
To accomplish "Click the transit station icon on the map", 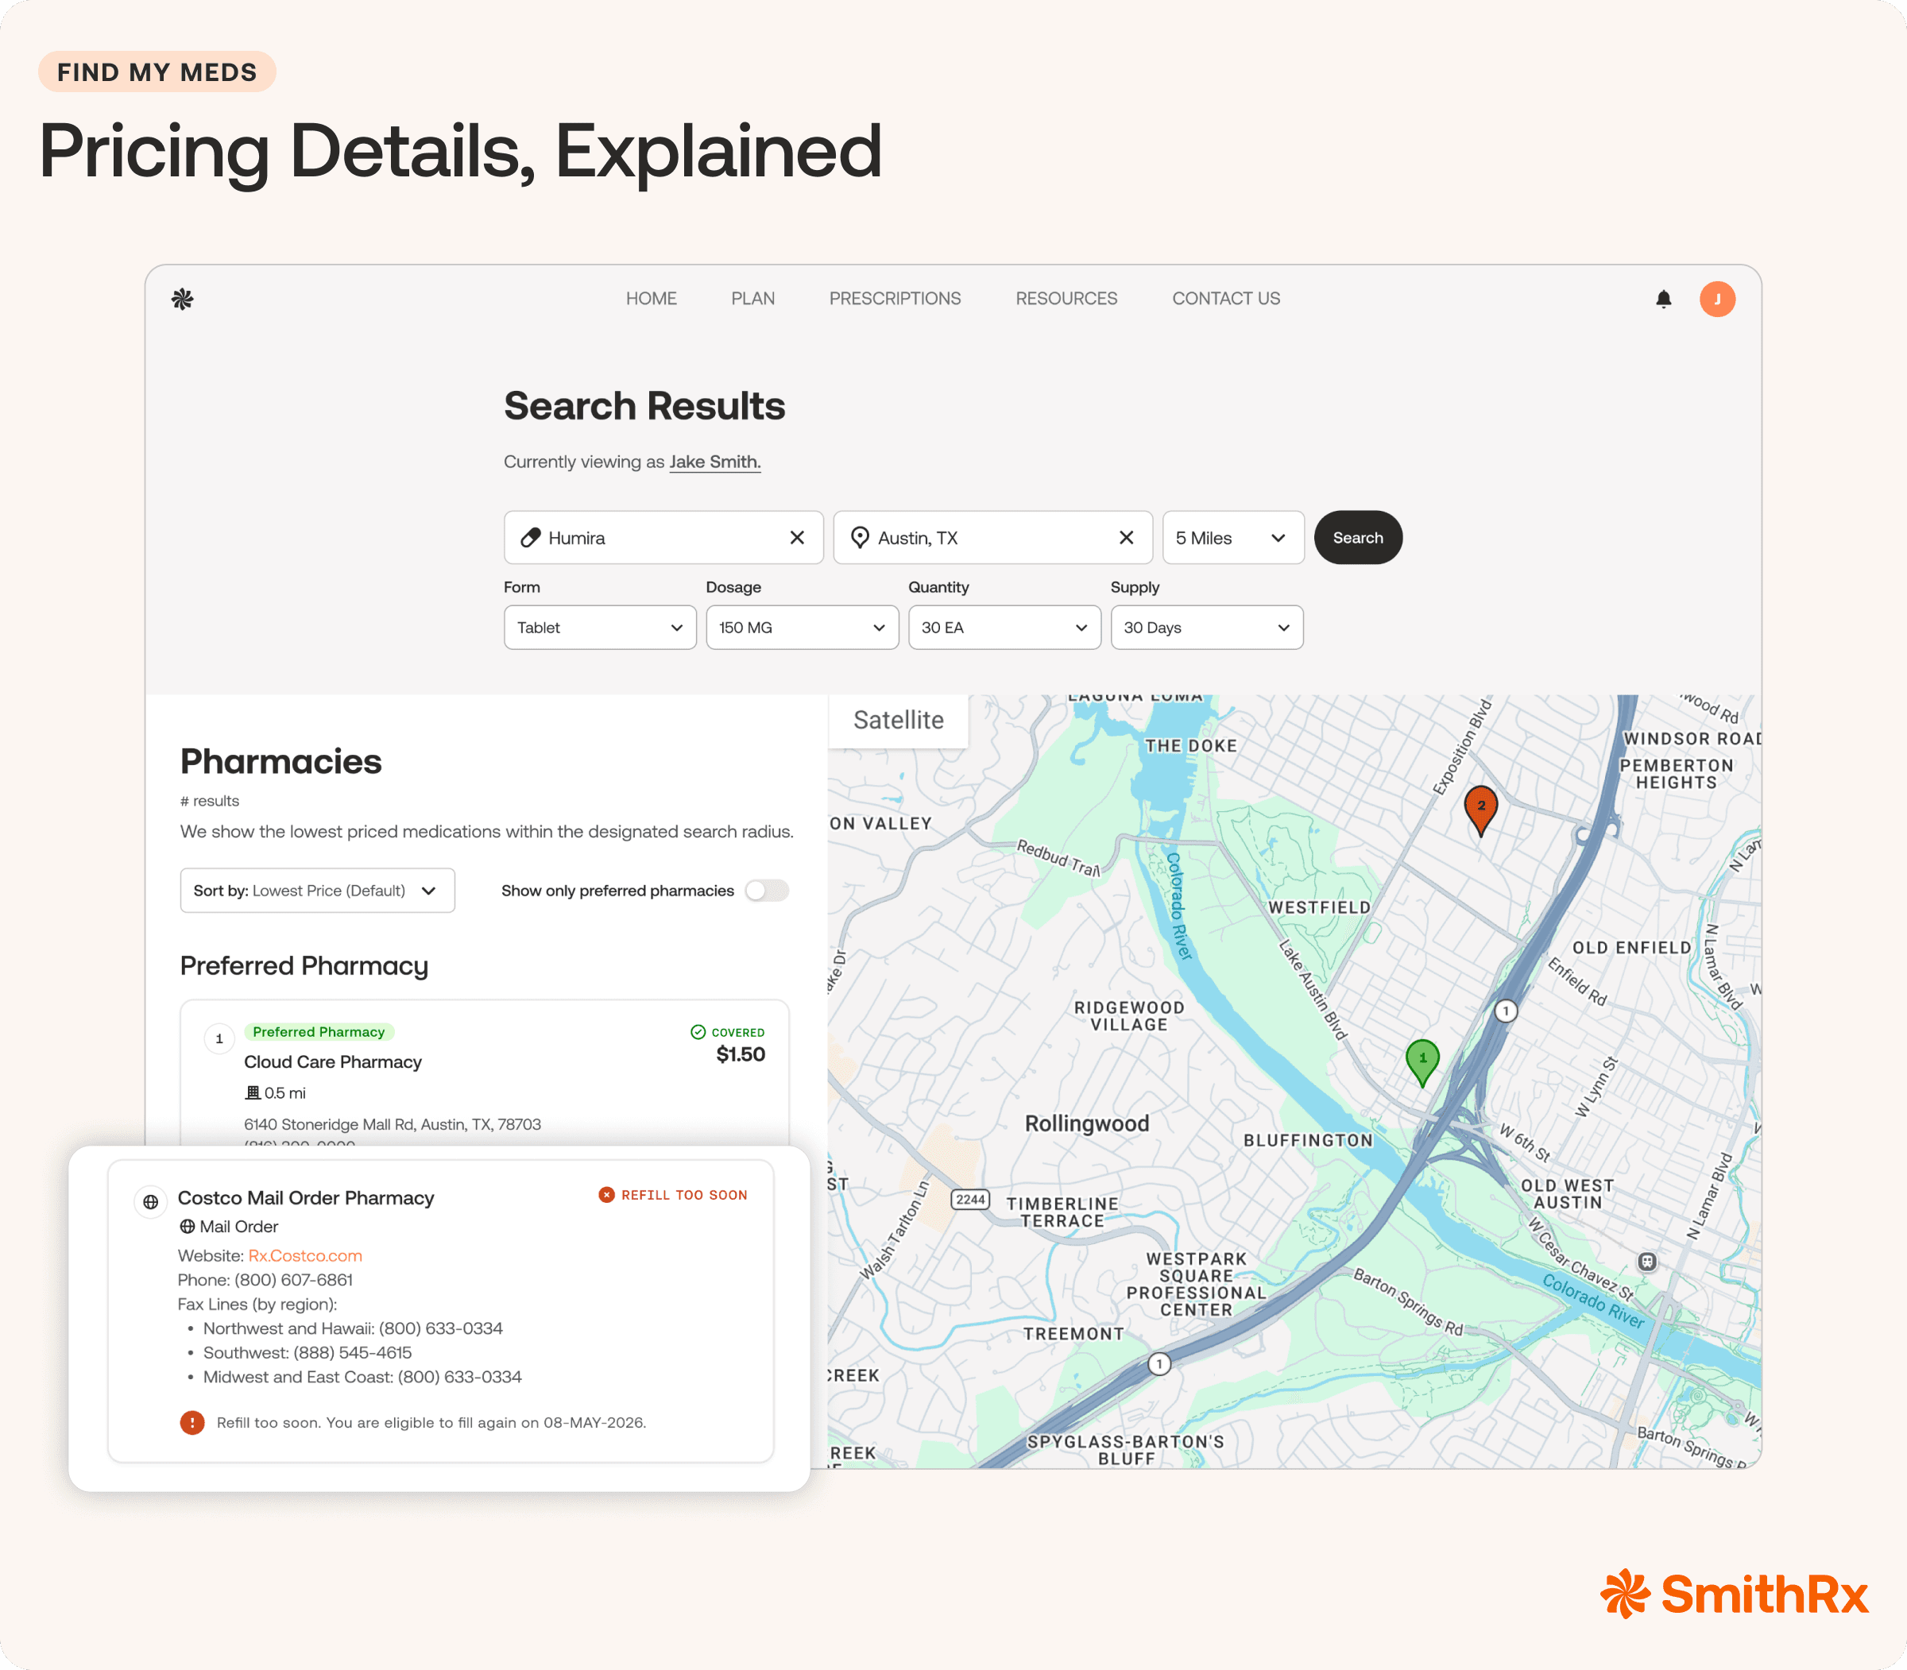I will (x=1648, y=1262).
